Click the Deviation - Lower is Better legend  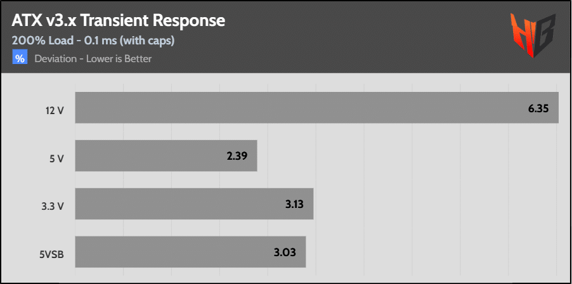(x=93, y=59)
